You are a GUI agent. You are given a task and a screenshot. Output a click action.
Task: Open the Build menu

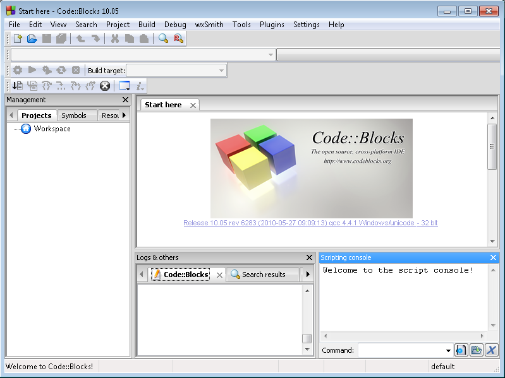(x=147, y=25)
